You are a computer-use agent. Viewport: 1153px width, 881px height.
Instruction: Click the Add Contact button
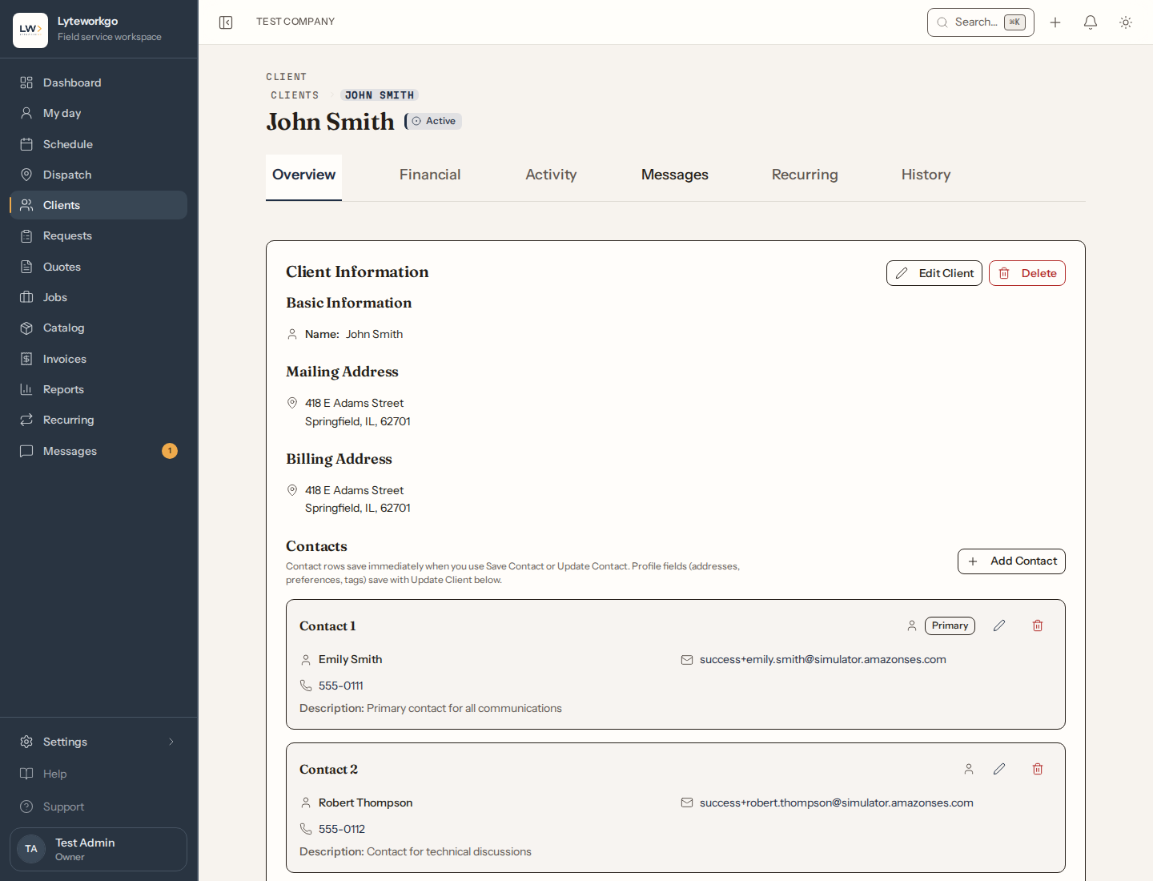[x=1011, y=561]
